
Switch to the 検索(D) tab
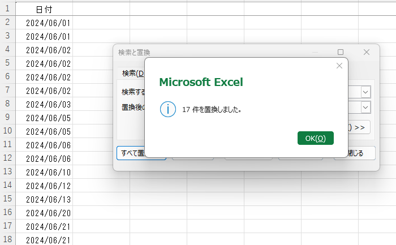(132, 73)
